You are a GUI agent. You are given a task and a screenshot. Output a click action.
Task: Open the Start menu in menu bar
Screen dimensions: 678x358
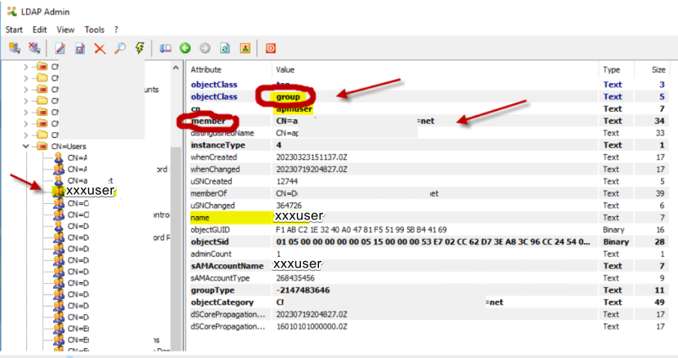point(14,29)
